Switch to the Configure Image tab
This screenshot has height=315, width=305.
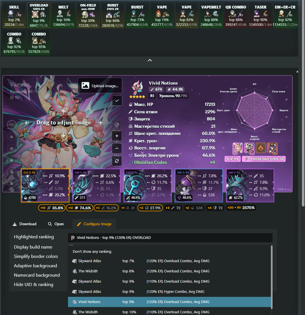coord(94,224)
